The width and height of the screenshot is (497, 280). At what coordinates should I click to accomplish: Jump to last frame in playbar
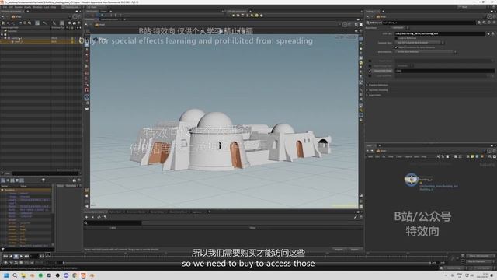point(26,256)
